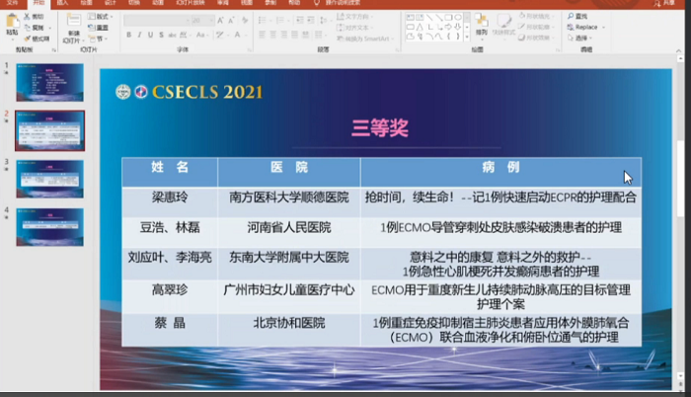Viewport: 691px width, 397px height.
Task: Click the Reset slide button
Action: 100,28
